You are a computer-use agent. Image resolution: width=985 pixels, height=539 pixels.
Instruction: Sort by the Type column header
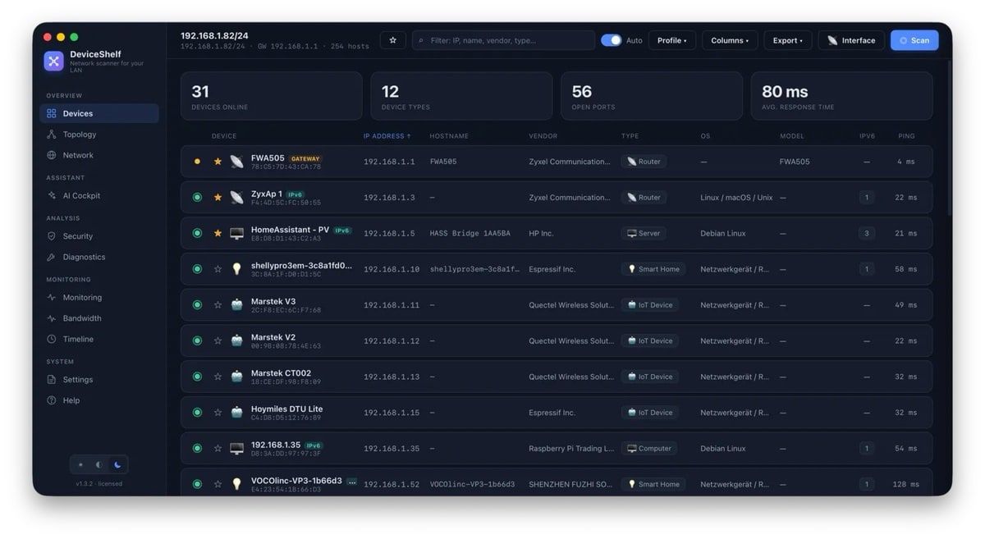630,136
